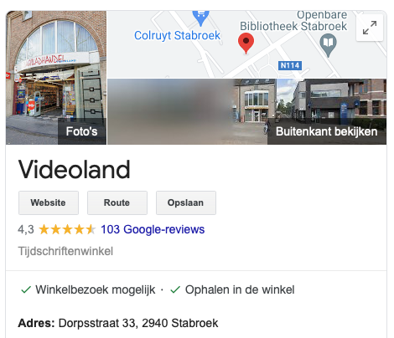Click the N114 road badge on the map
394x338 pixels.
pyautogui.click(x=290, y=65)
